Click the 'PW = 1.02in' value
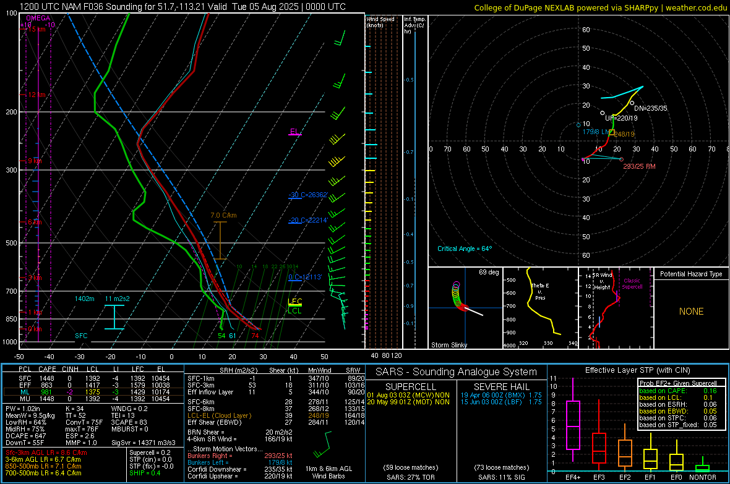730x484 pixels. [x=23, y=409]
